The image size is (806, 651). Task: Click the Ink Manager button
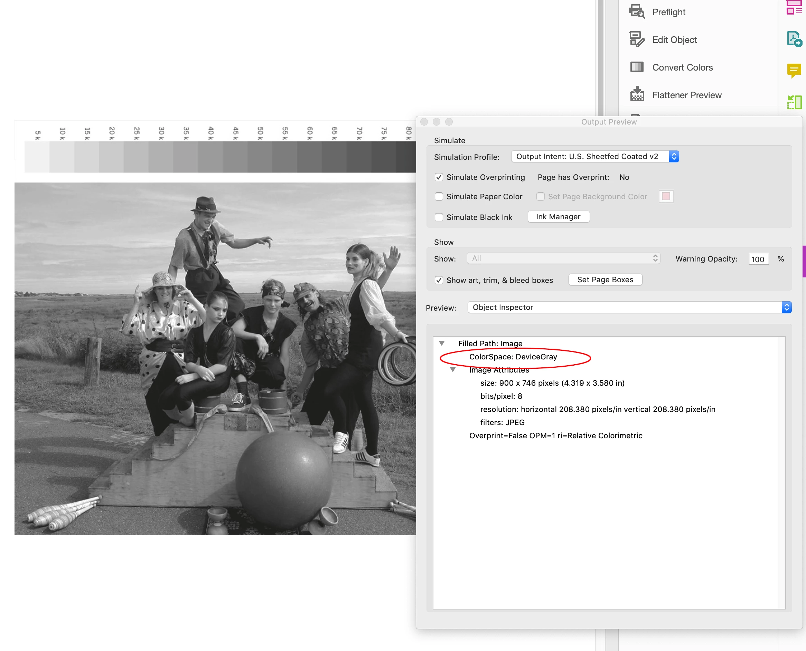558,217
